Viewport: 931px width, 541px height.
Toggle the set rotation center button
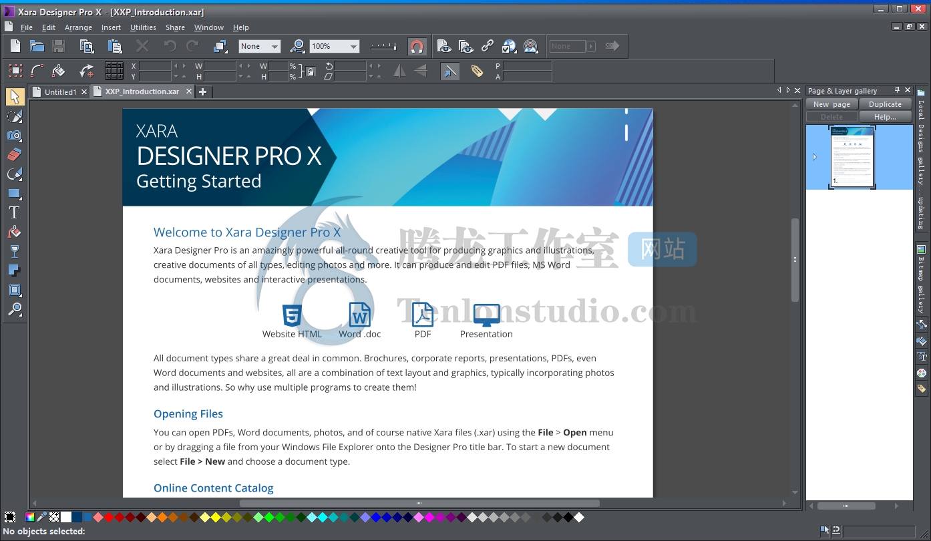coord(86,71)
